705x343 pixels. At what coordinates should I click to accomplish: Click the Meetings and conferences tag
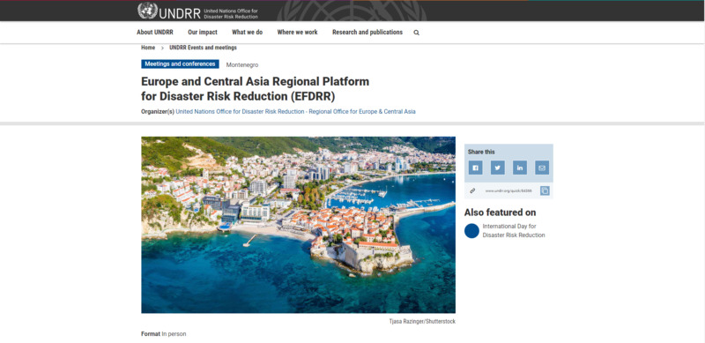click(180, 63)
